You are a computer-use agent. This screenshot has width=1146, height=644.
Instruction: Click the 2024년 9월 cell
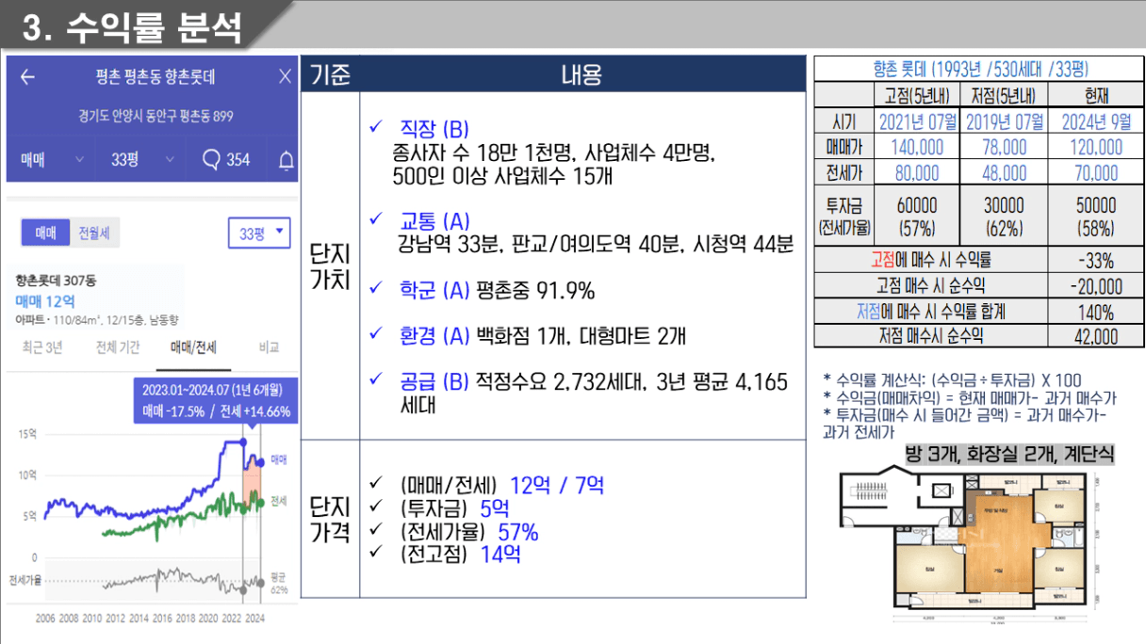click(x=1096, y=122)
